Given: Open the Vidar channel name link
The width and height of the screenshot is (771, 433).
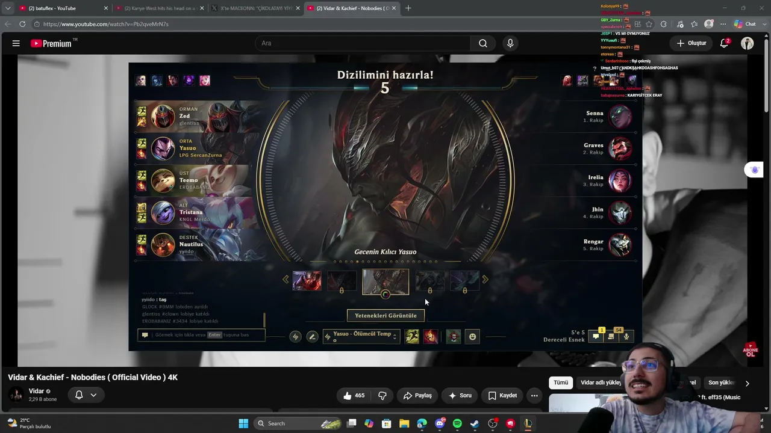Looking at the screenshot, I should pyautogui.click(x=36, y=391).
